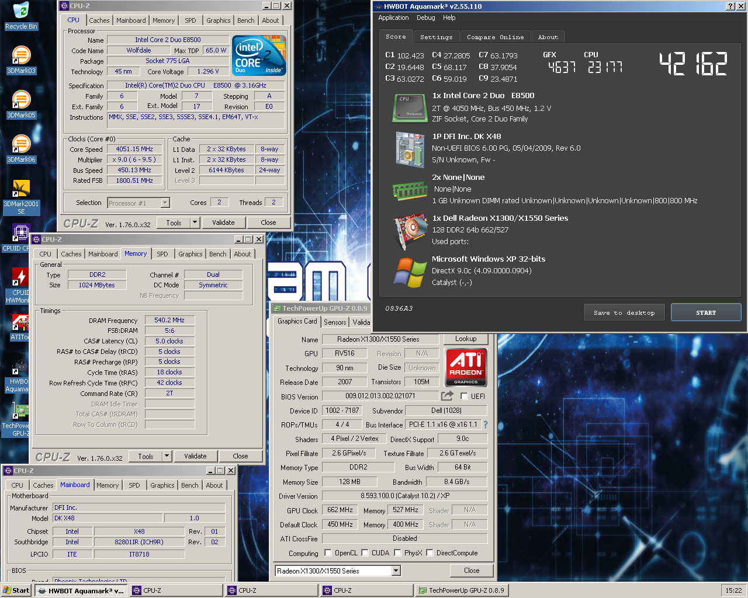Expand Tools dropdown arrow in Memory CPU-Z window
The image size is (748, 598).
(x=167, y=456)
